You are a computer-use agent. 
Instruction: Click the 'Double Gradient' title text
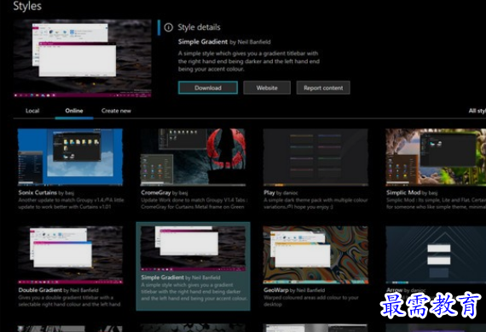(40, 290)
